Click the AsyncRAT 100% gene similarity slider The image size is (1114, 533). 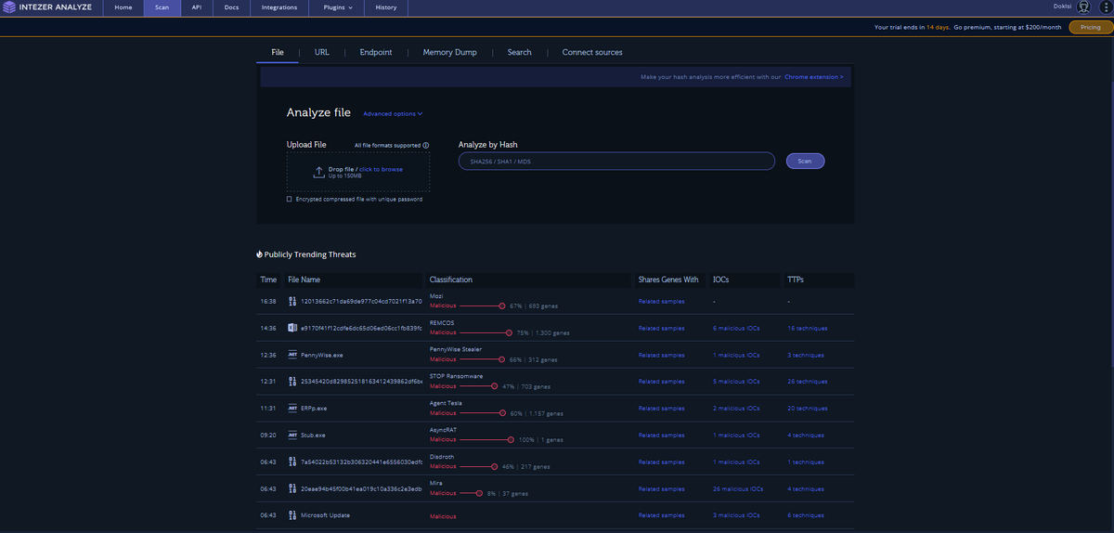pos(487,439)
